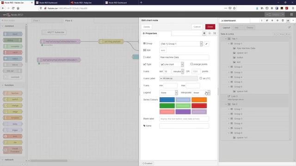This screenshot has height=166, width=296.
Task: Pick the dark blue series colour swatch
Action: [x=167, y=100]
